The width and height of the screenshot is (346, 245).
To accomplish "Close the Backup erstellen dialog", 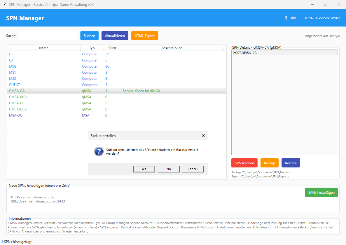I will (x=203, y=136).
